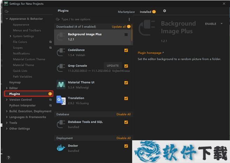Switch to the Installed tab
The image size is (230, 163).
145,12
